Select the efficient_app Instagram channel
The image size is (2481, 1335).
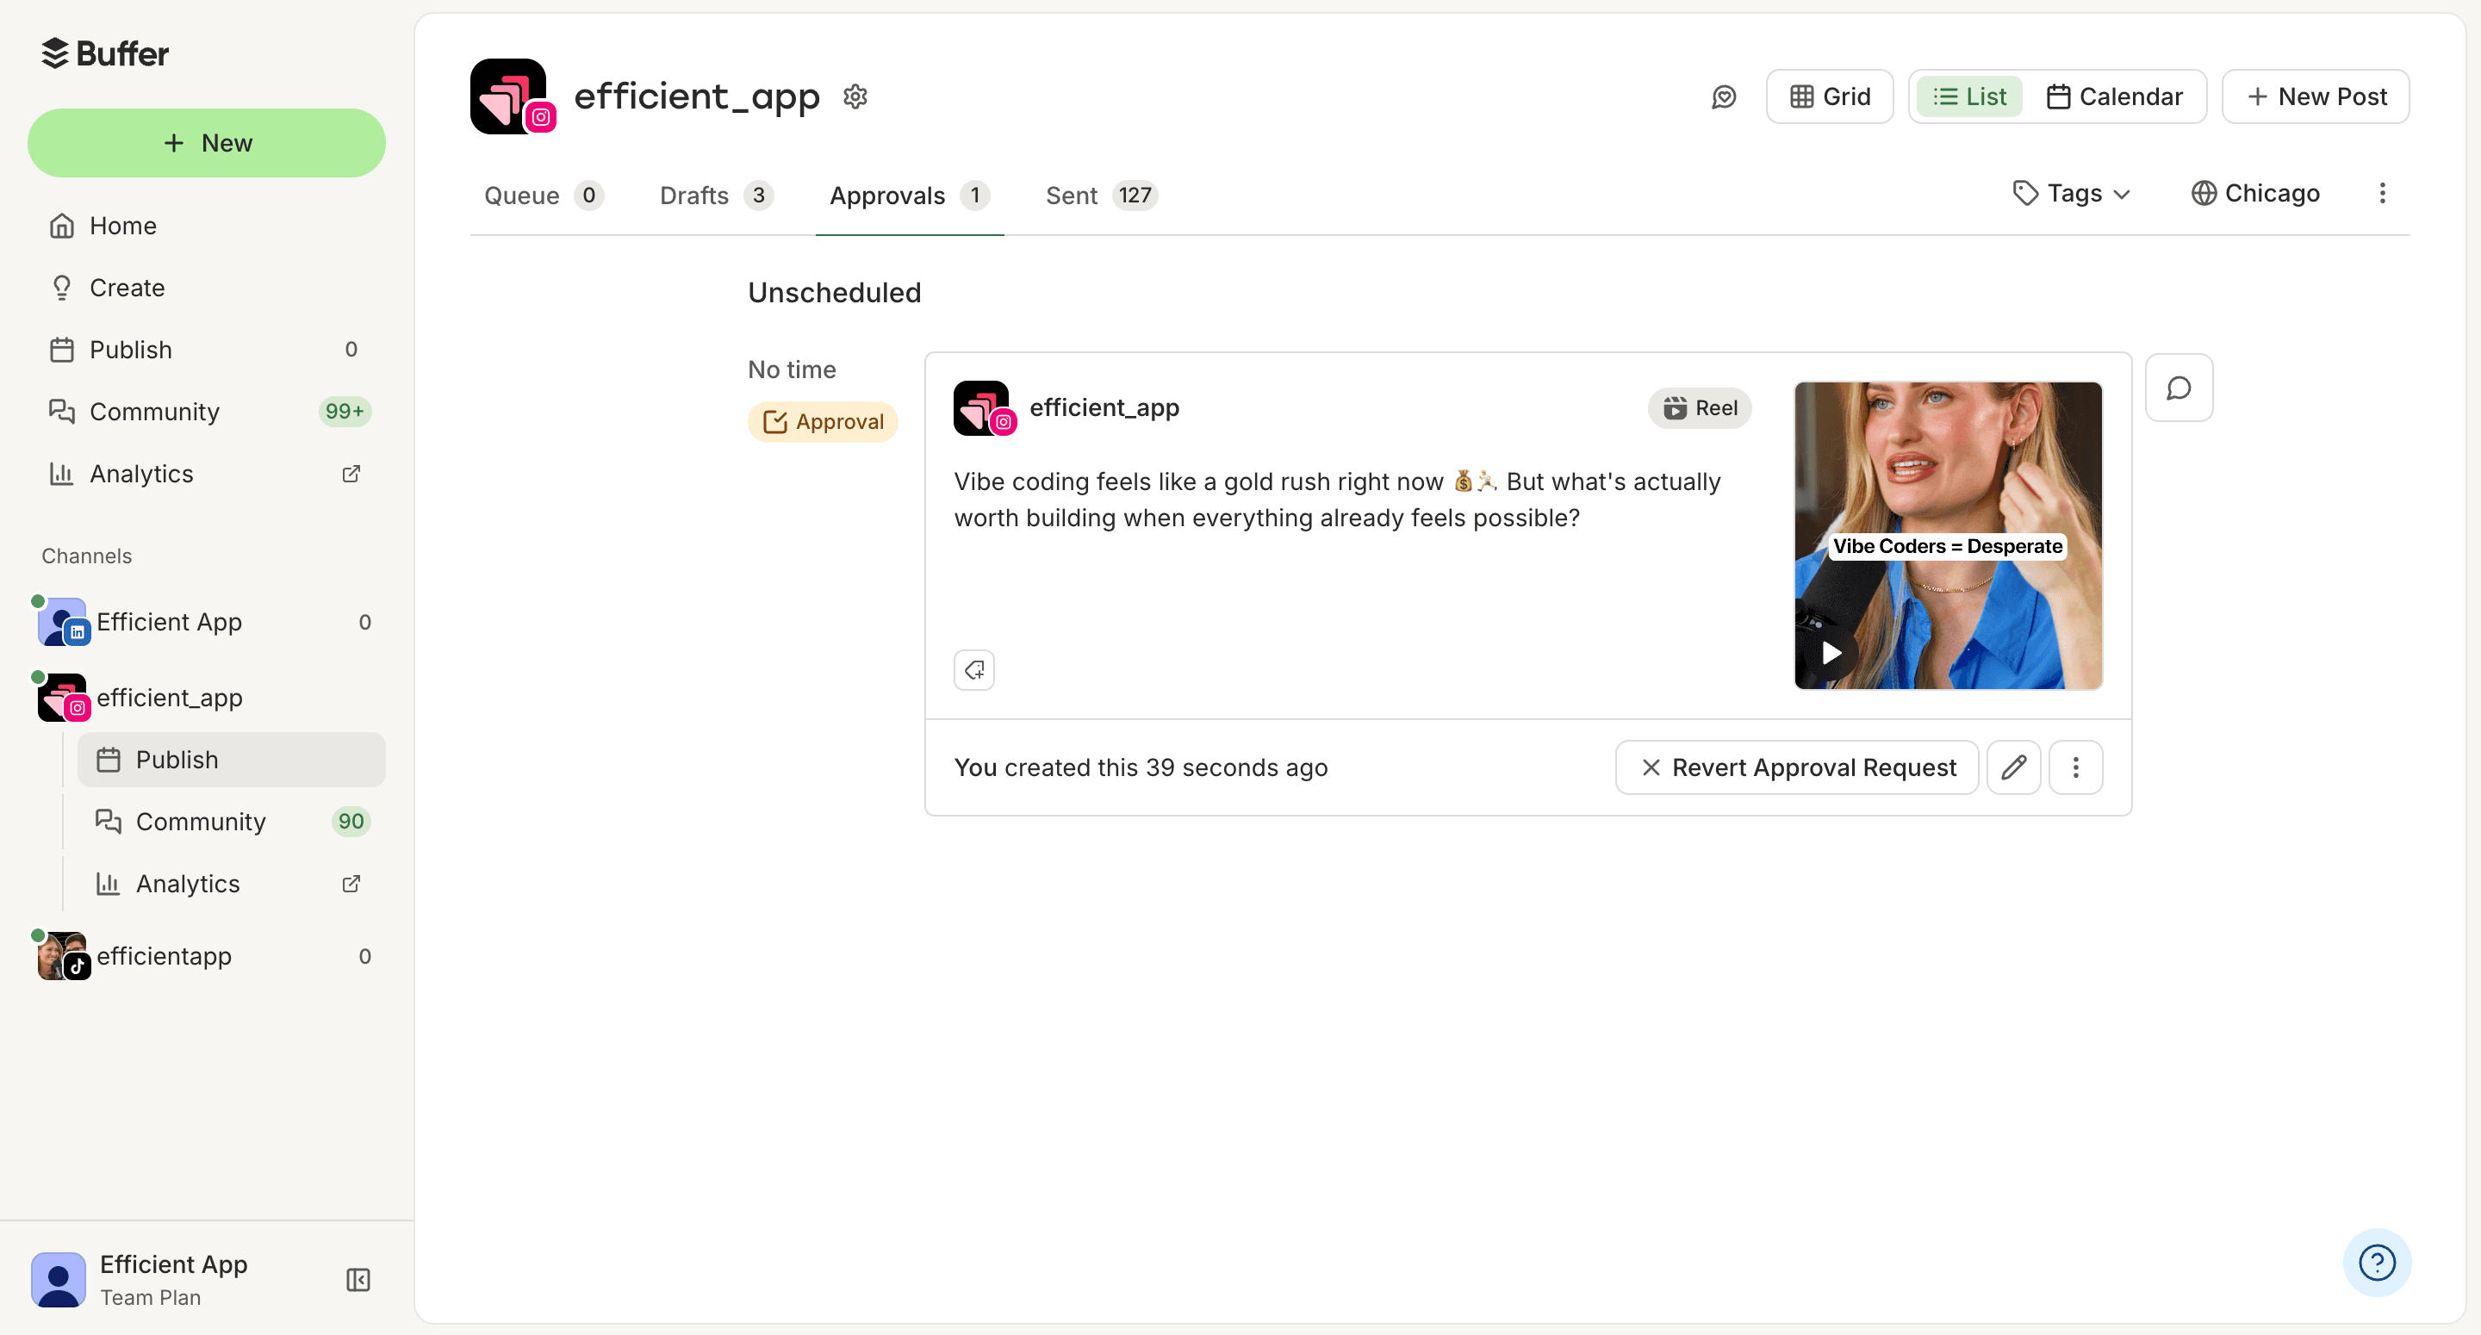click(206, 698)
